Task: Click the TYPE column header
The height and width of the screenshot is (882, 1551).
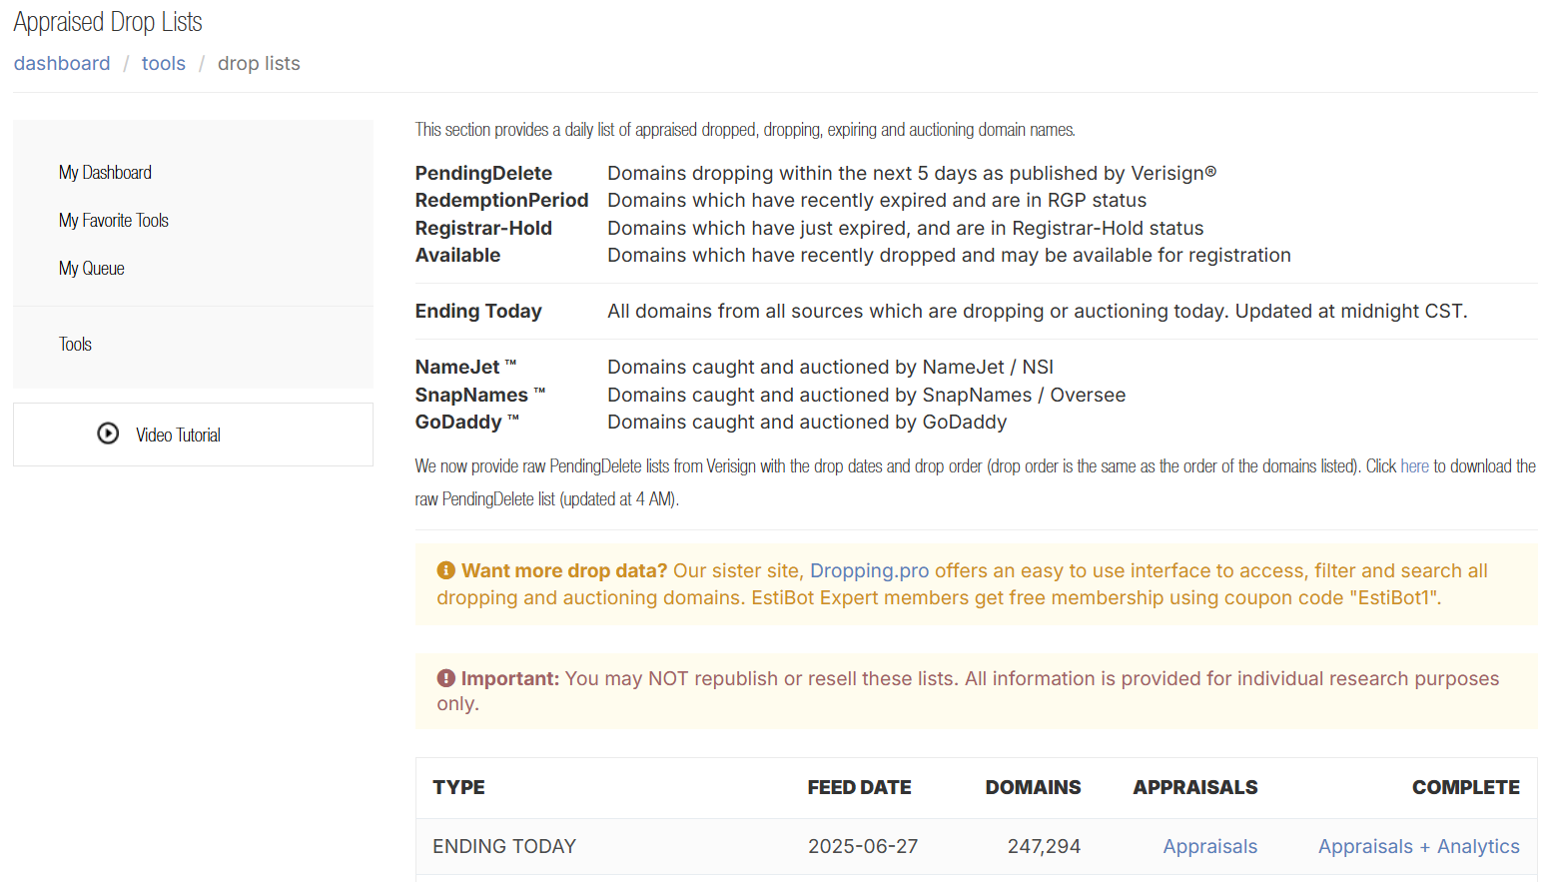Action: pos(458,787)
